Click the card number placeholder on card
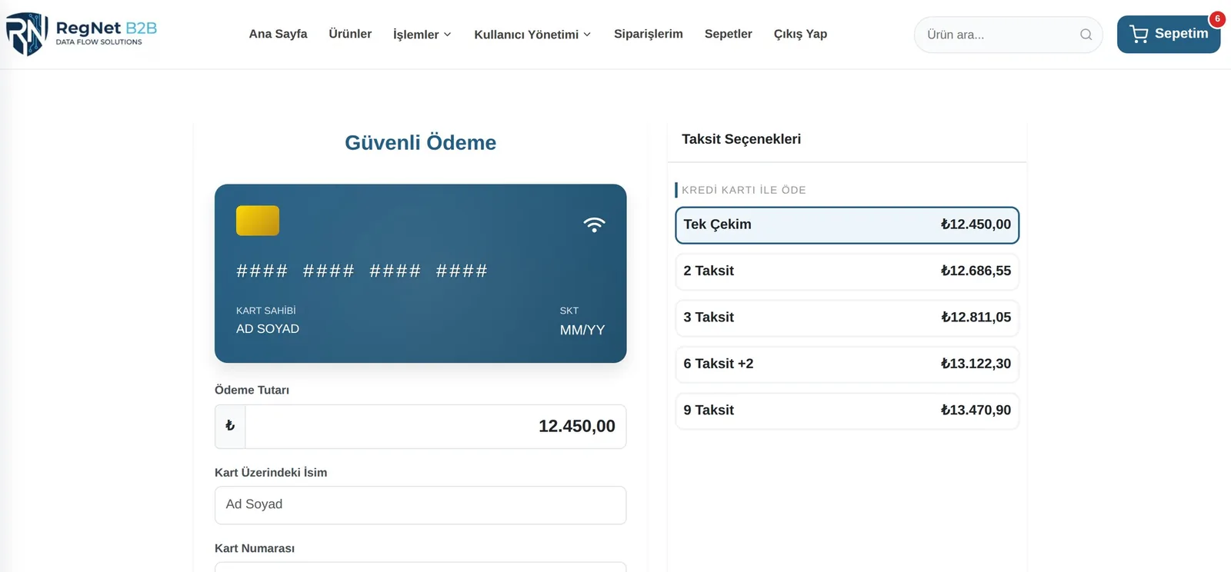 362,271
